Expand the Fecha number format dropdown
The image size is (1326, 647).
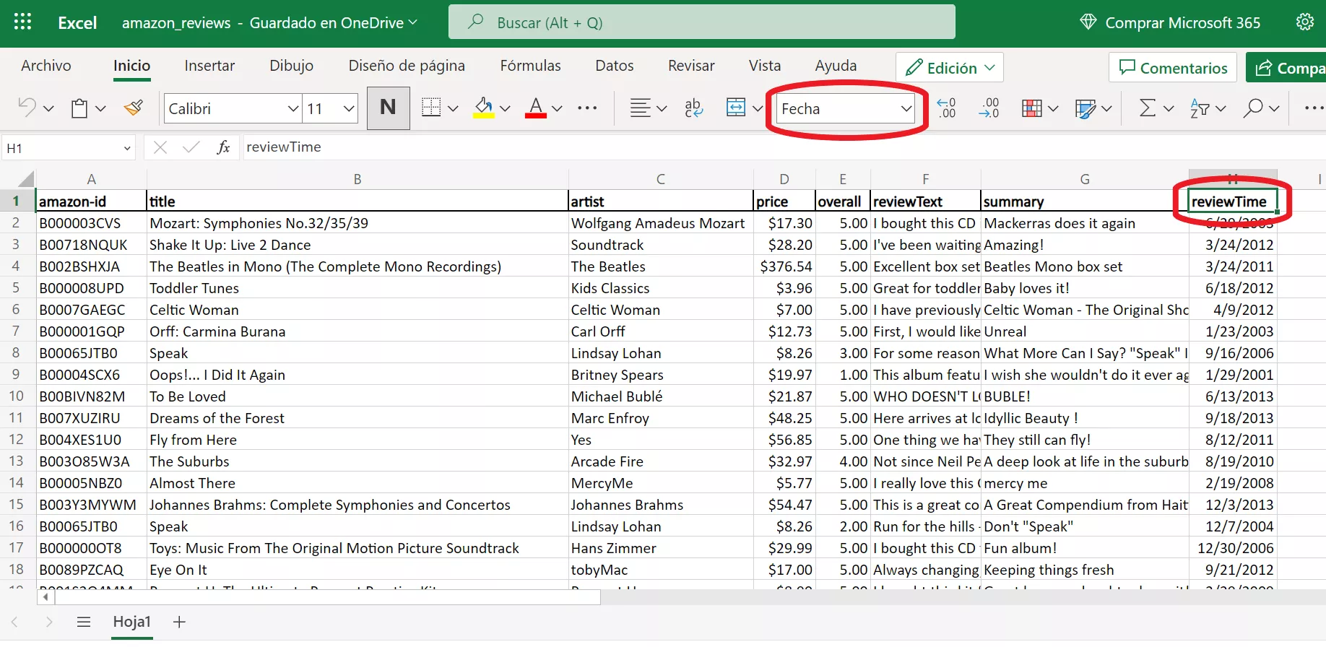pyautogui.click(x=906, y=109)
